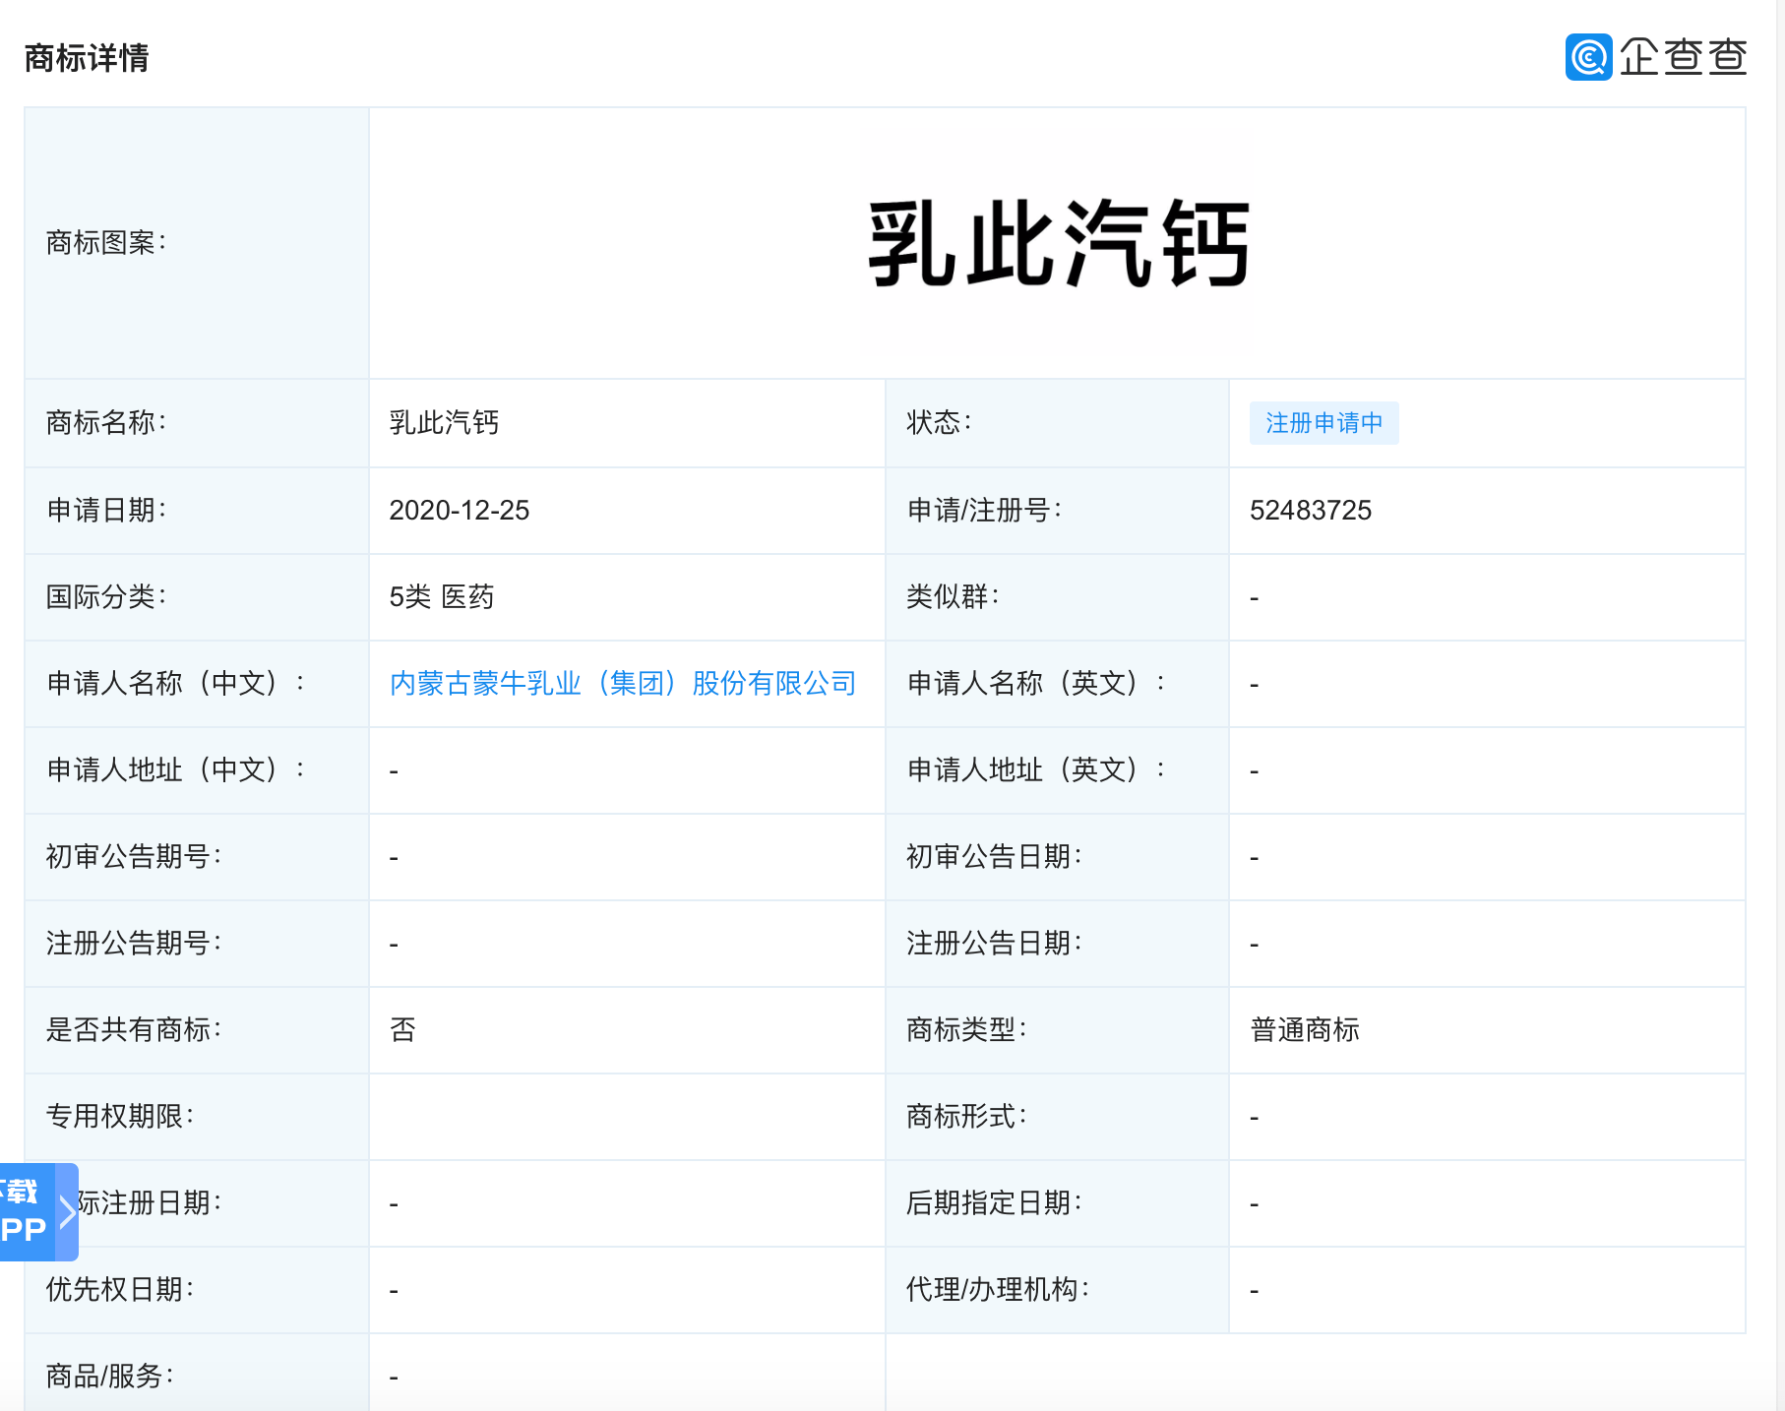Viewport: 1785px width, 1411px height.
Task: Click the 申请人地址（中文） label
Action: tap(175, 769)
